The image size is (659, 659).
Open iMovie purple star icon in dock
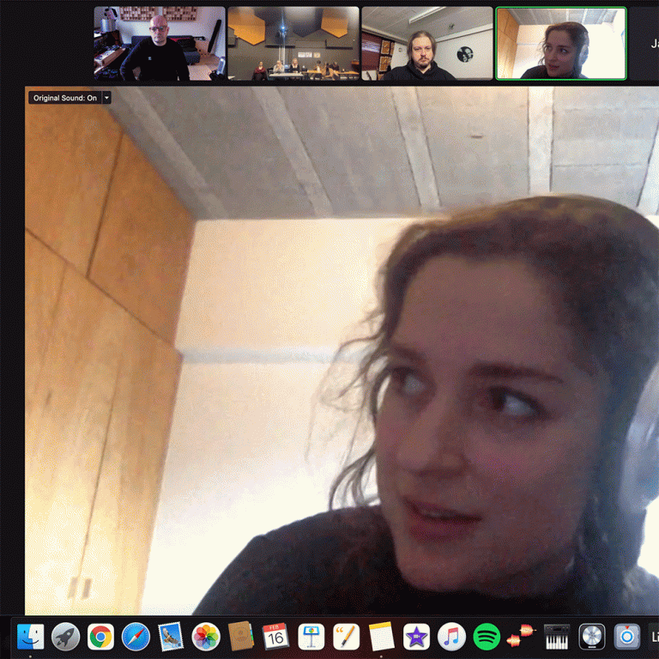(416, 637)
